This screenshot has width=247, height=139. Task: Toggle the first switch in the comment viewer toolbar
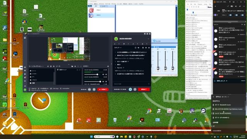click(x=230, y=15)
